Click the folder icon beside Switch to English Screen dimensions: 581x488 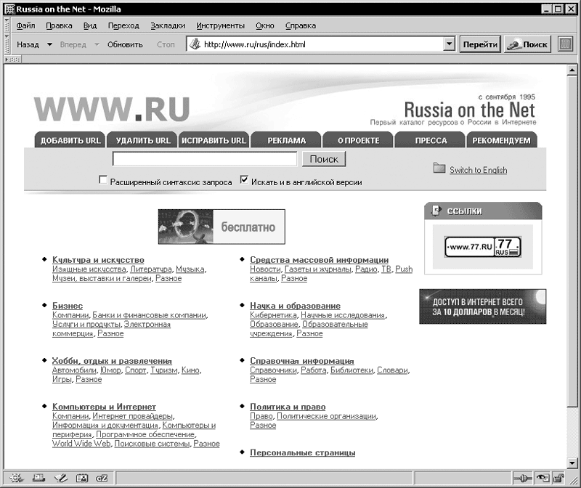(439, 168)
